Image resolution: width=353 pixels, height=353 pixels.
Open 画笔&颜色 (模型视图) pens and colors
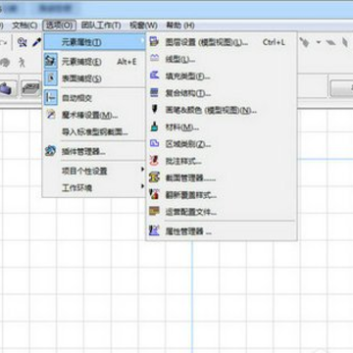click(222, 111)
